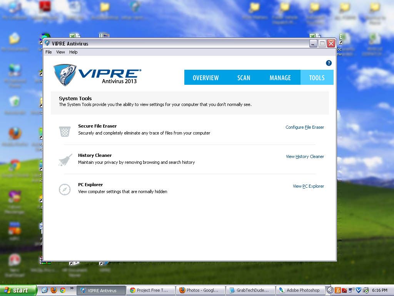Expand the quick launch overflow chevron
Screen dimensions: 394x296
click(72, 288)
